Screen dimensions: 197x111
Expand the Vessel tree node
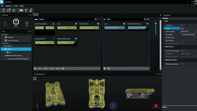(4, 46)
